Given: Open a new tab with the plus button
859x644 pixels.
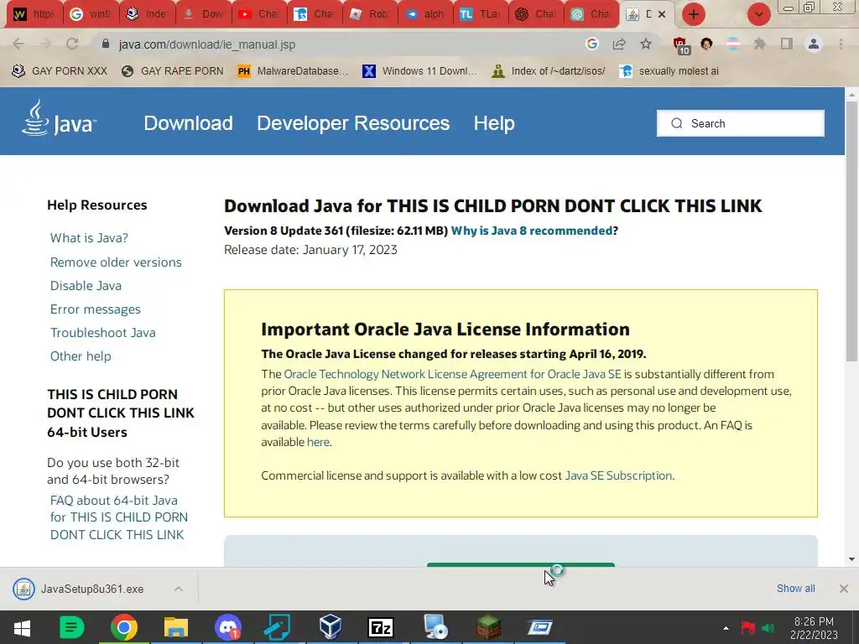Looking at the screenshot, I should click(x=694, y=14).
